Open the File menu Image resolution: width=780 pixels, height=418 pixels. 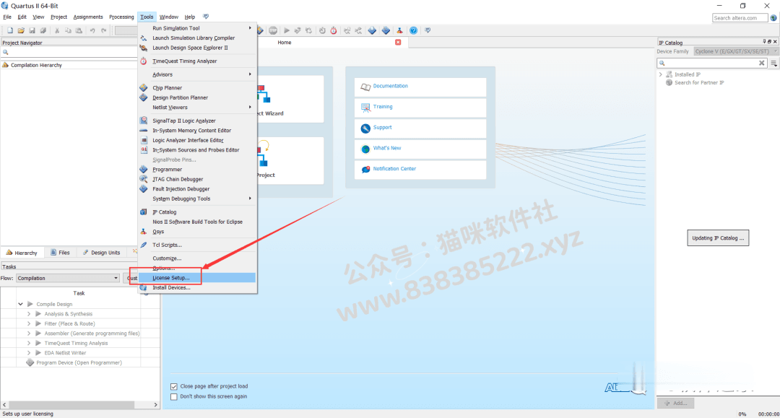(7, 17)
